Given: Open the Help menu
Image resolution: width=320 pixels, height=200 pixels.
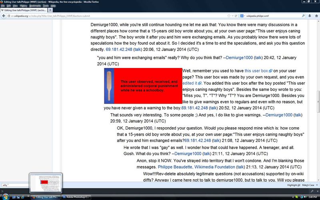Looking at the screenshot, I should (53, 6).
